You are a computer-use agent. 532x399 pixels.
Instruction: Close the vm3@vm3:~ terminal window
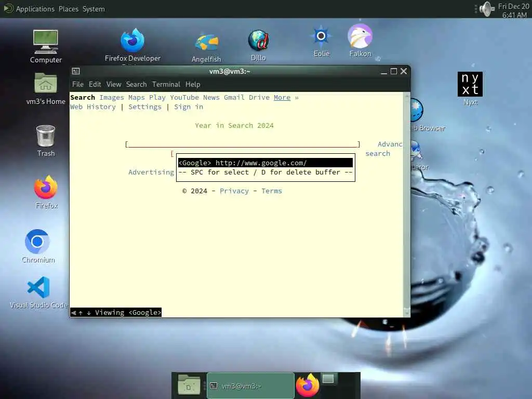tap(403, 71)
